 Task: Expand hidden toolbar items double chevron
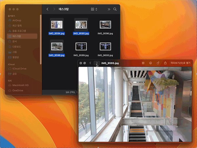coord(109,9)
